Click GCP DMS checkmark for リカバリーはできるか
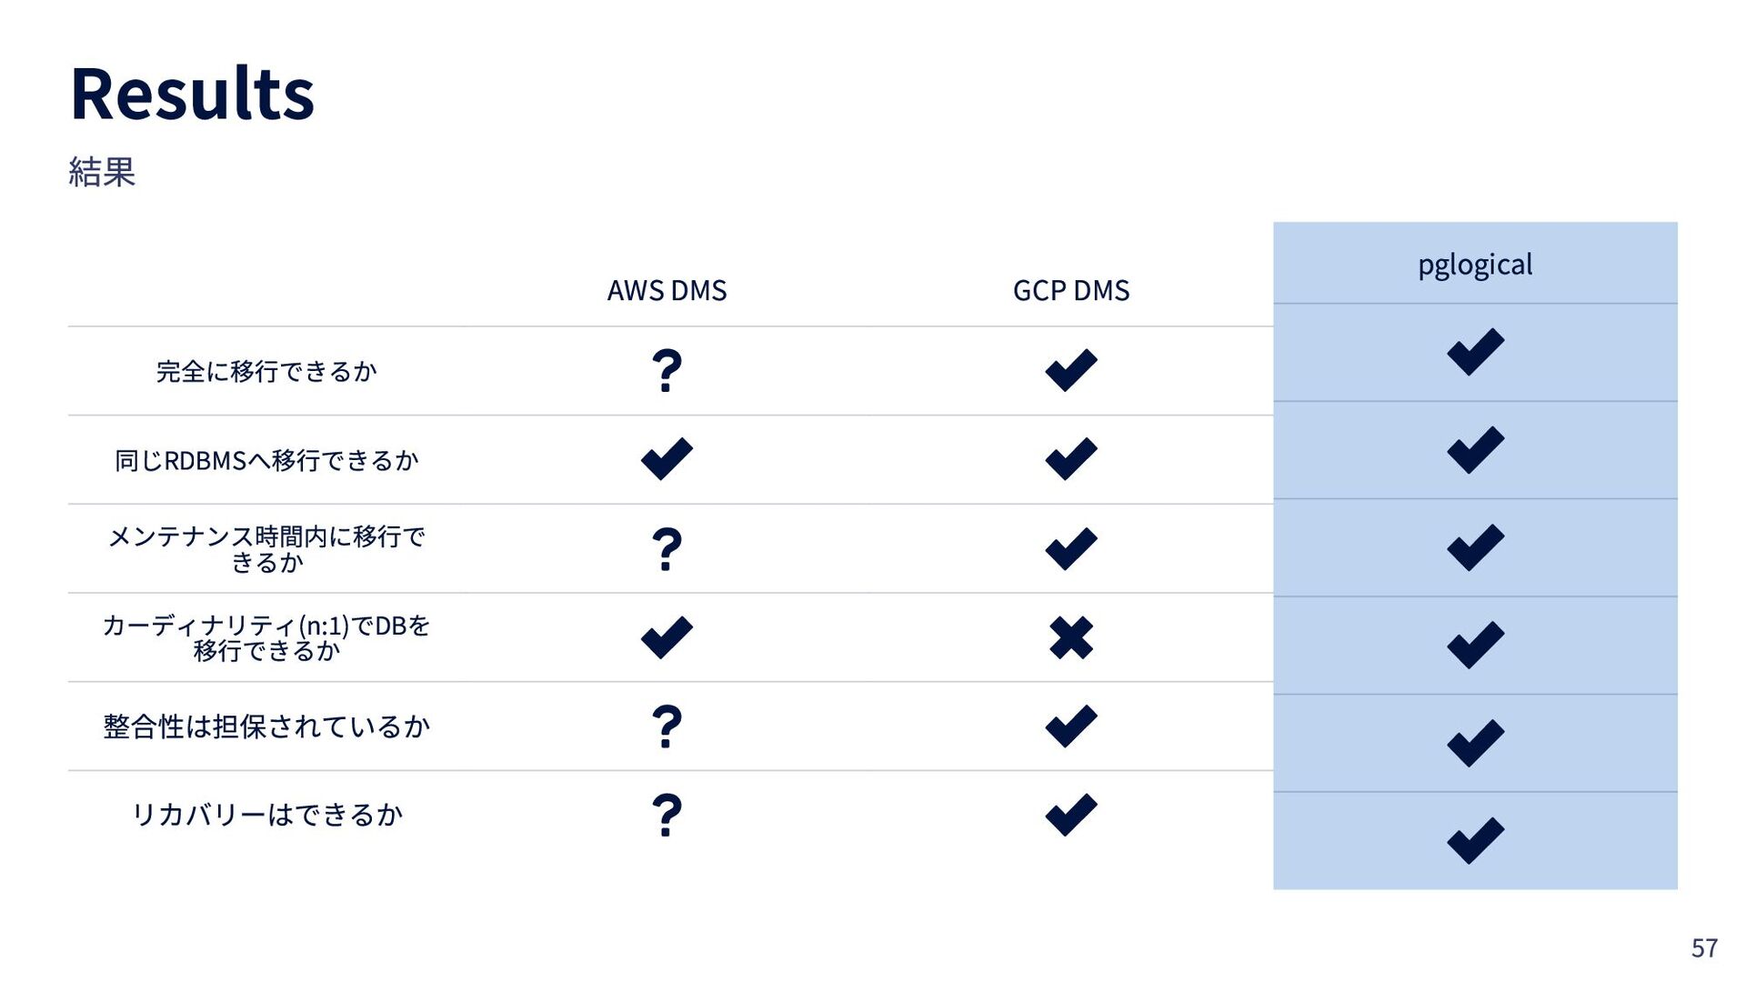 (x=1071, y=815)
